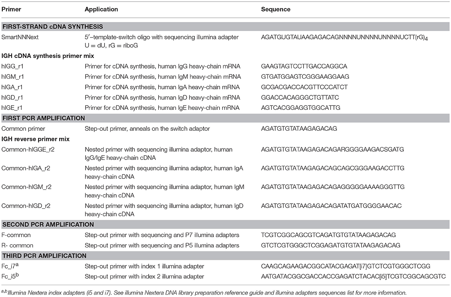
Task: Select the Common-hIGA_r2 primer name
Action: [x=26, y=168]
